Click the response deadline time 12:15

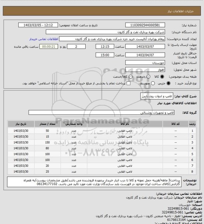[x=105, y=47]
